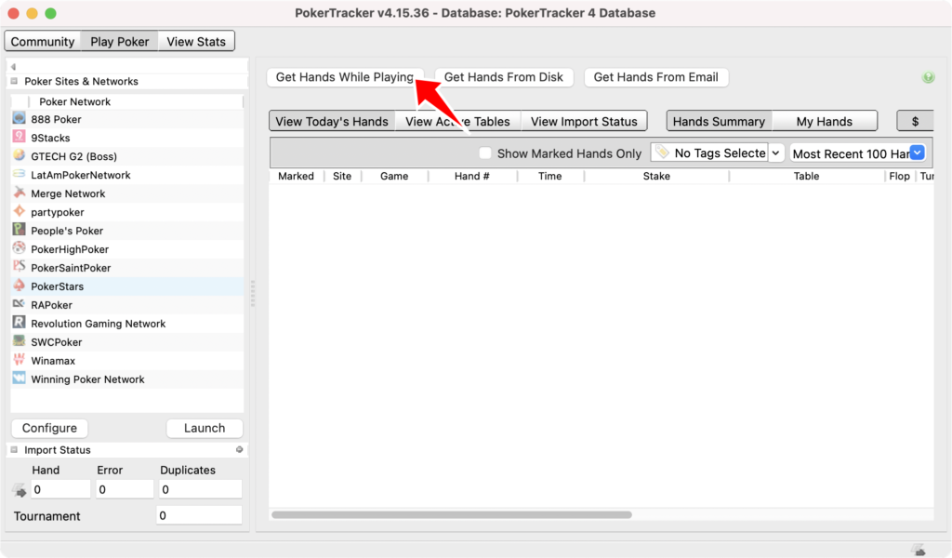Viewport: 952px width, 558px height.
Task: Click the hand import icon beside Hand count
Action: (20, 490)
